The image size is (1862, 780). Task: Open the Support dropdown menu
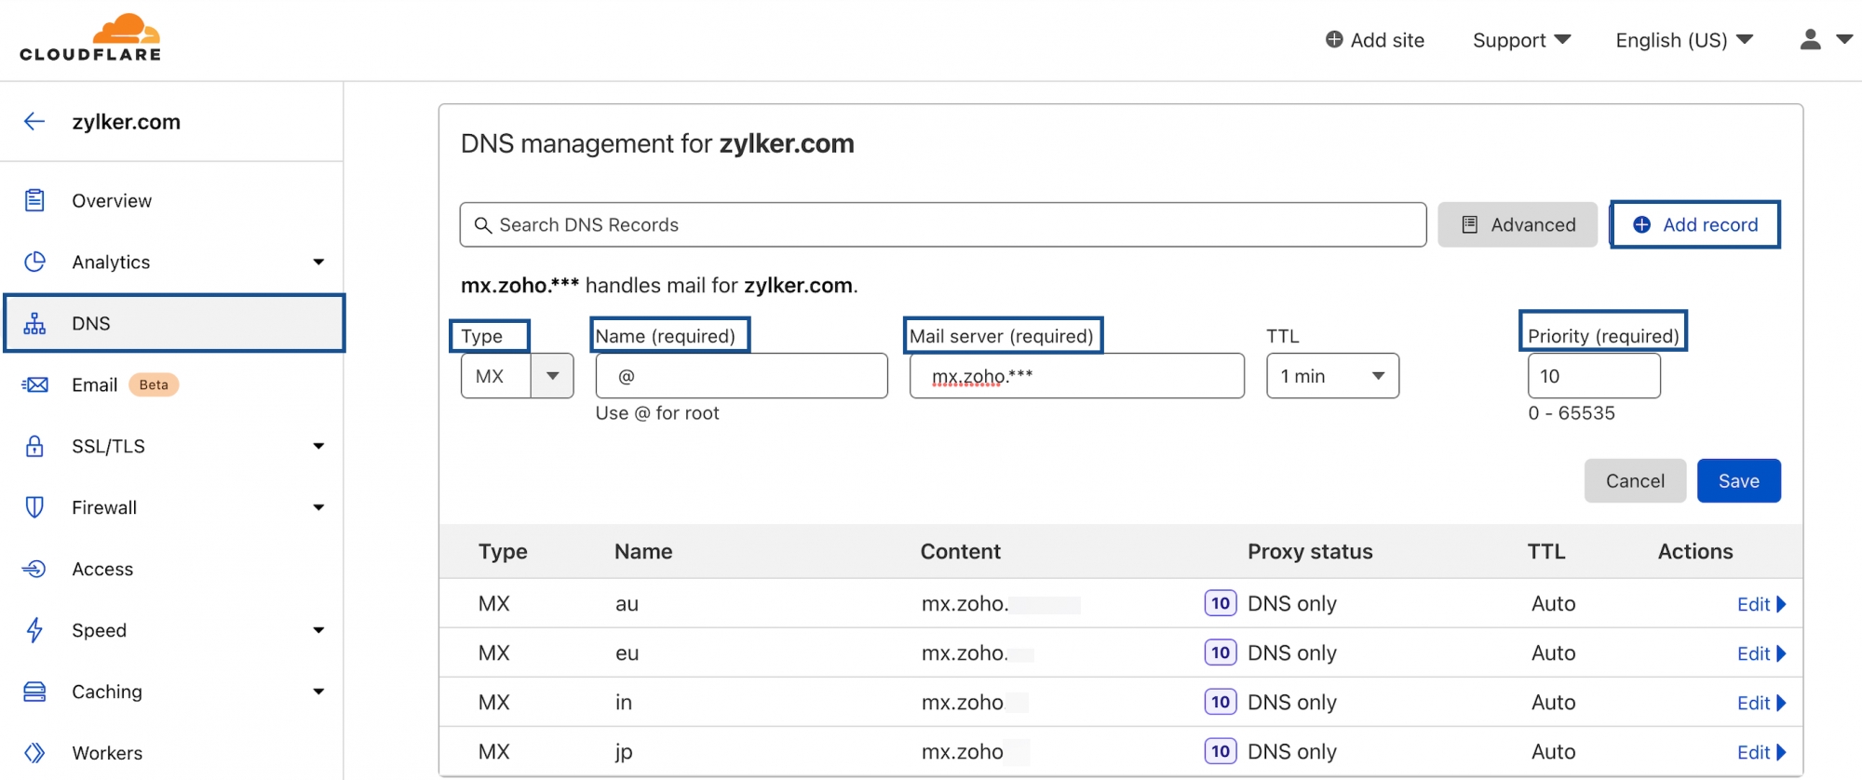click(1521, 40)
